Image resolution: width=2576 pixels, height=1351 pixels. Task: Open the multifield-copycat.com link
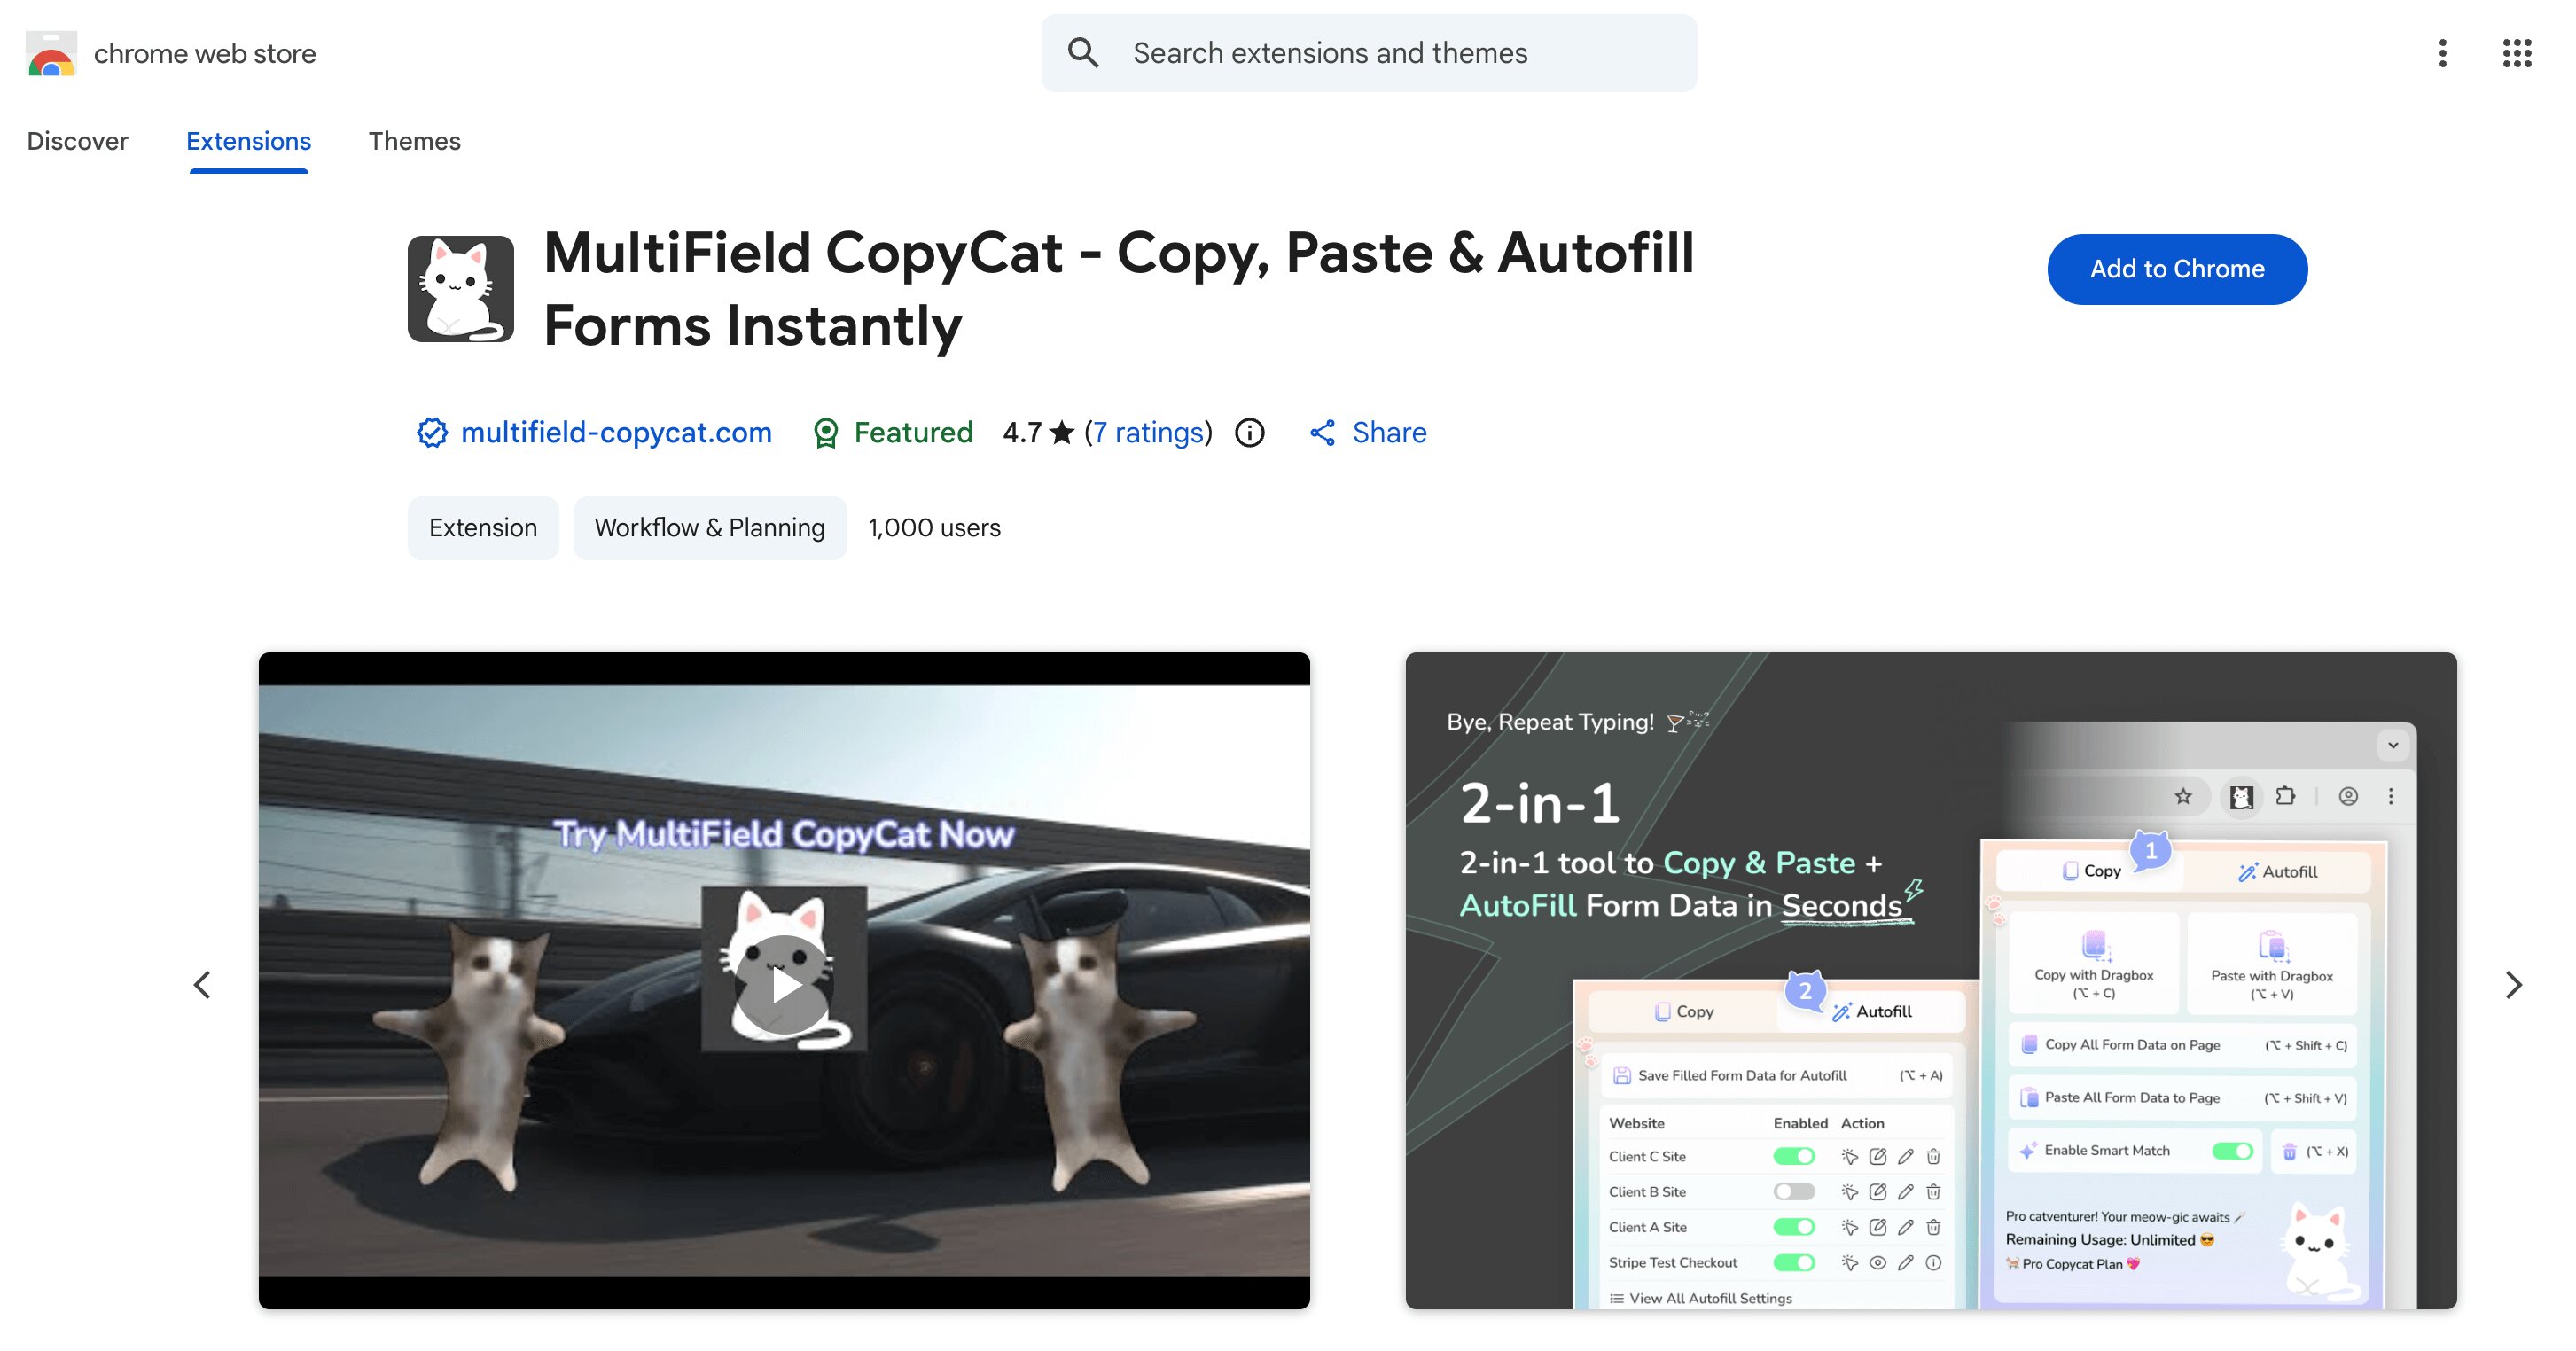(x=616, y=432)
